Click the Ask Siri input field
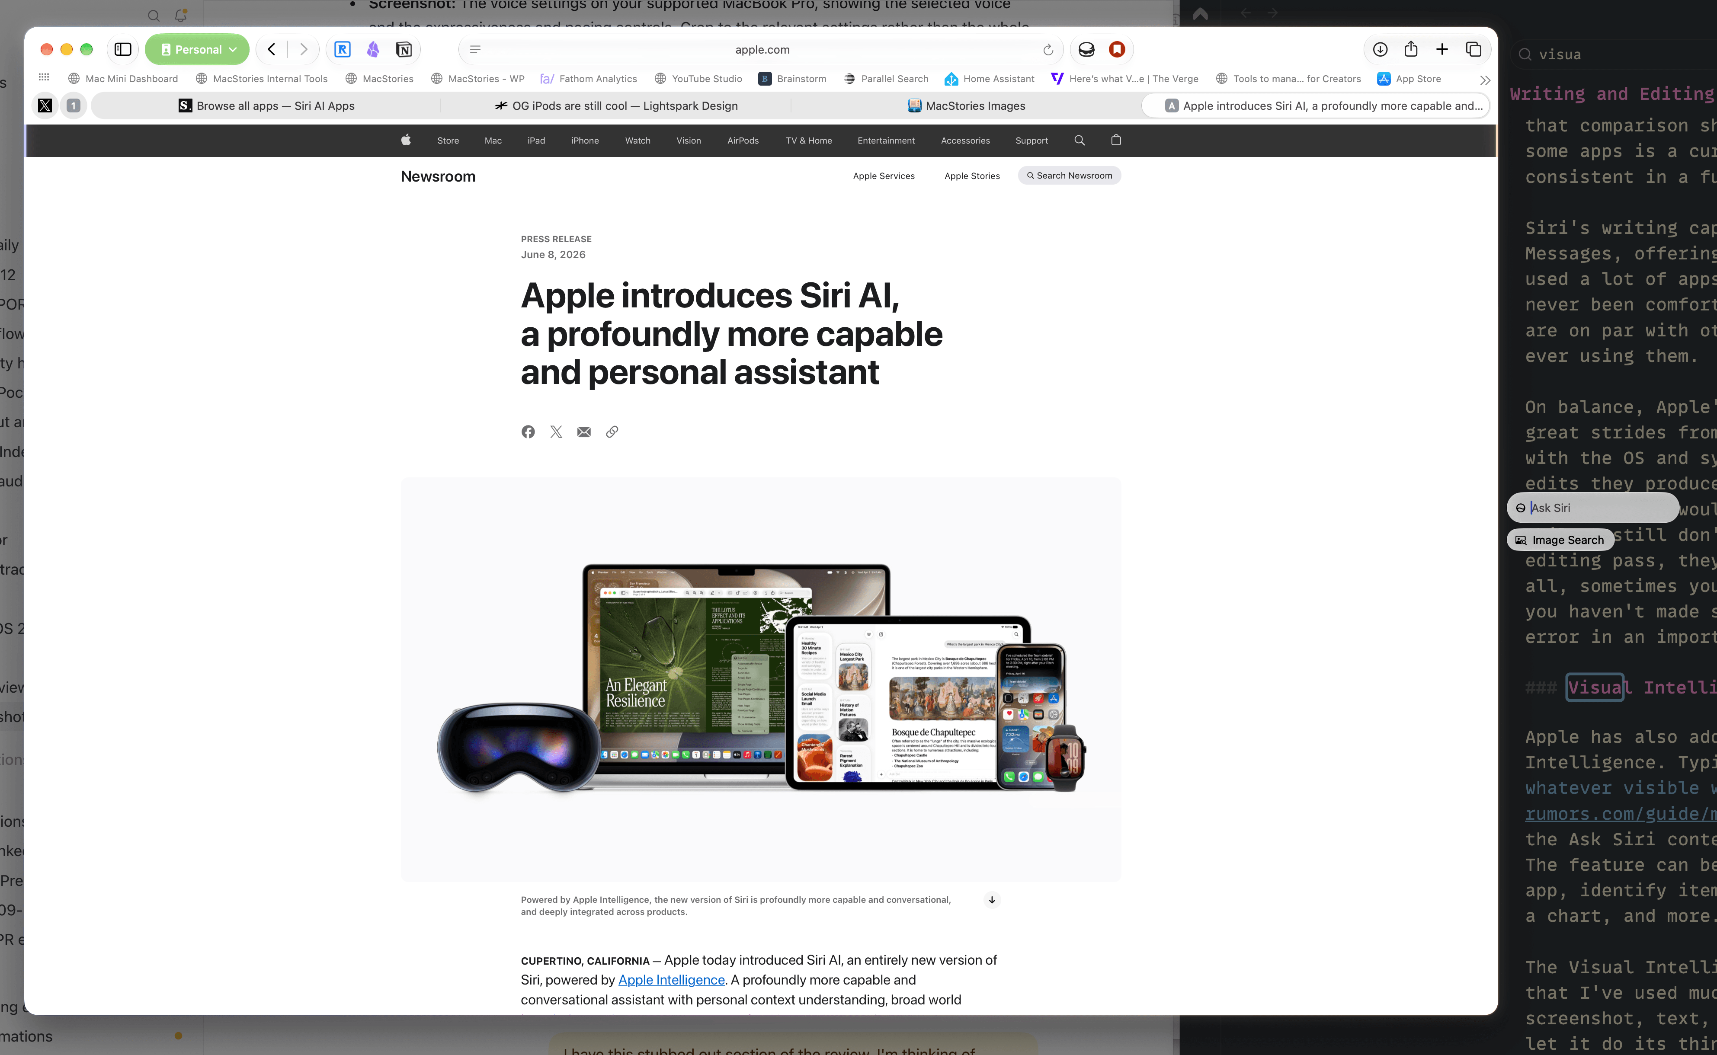The image size is (1717, 1055). pyautogui.click(x=1592, y=508)
